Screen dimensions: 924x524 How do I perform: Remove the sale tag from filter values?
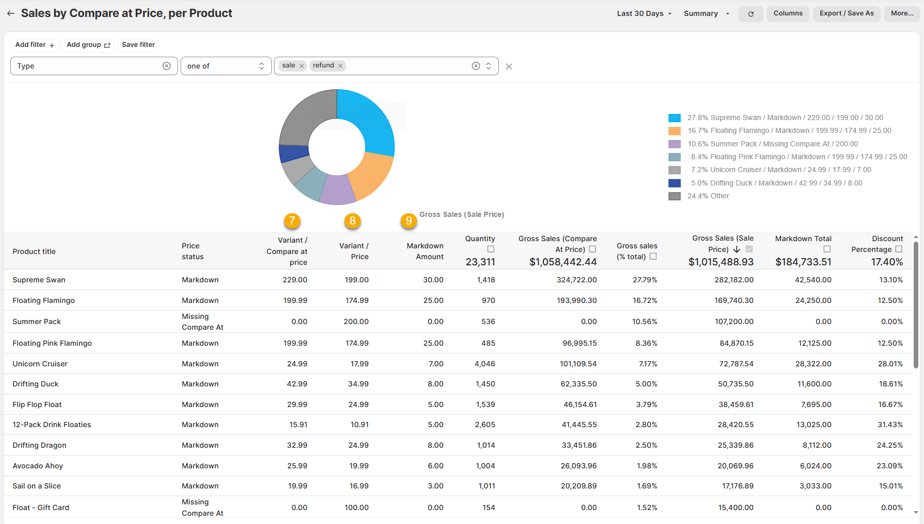click(x=302, y=66)
